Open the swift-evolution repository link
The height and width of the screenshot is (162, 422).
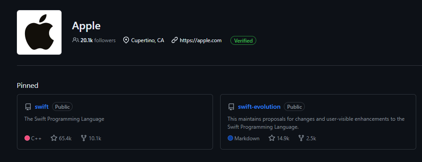point(259,107)
